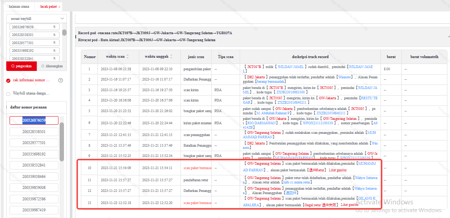Click pendaftaran retur scan type cell

pyautogui.click(x=196, y=180)
